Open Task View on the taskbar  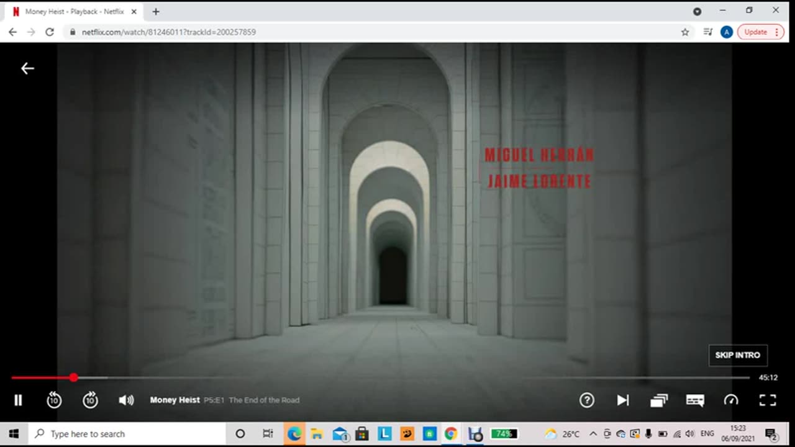(268, 434)
